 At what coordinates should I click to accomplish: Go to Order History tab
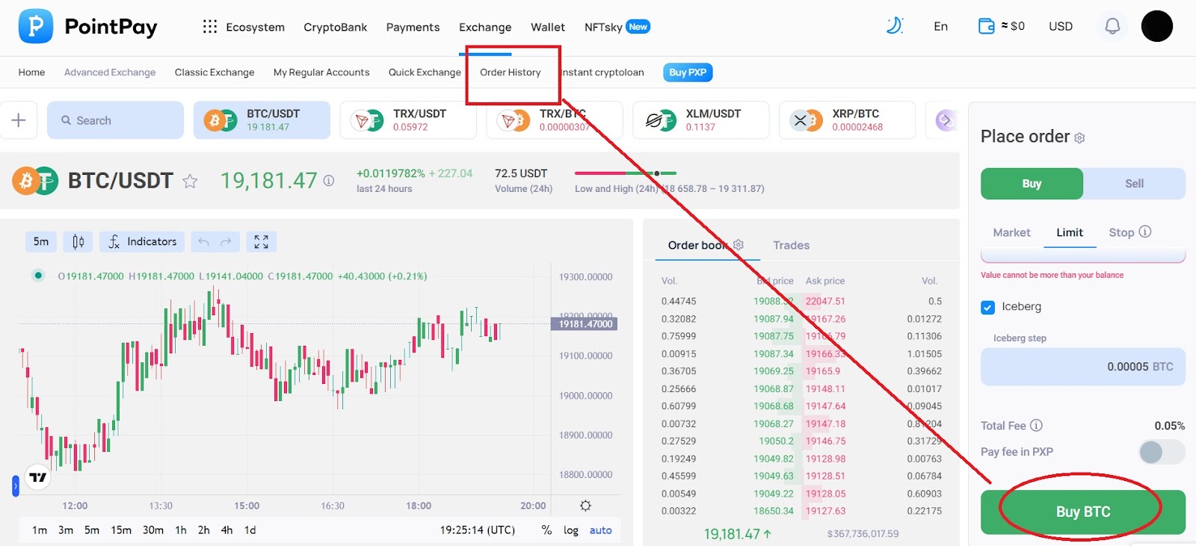510,72
